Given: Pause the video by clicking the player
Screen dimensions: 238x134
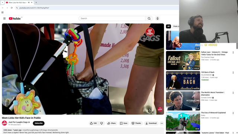Looking at the screenshot, I should pyautogui.click(x=83, y=69).
